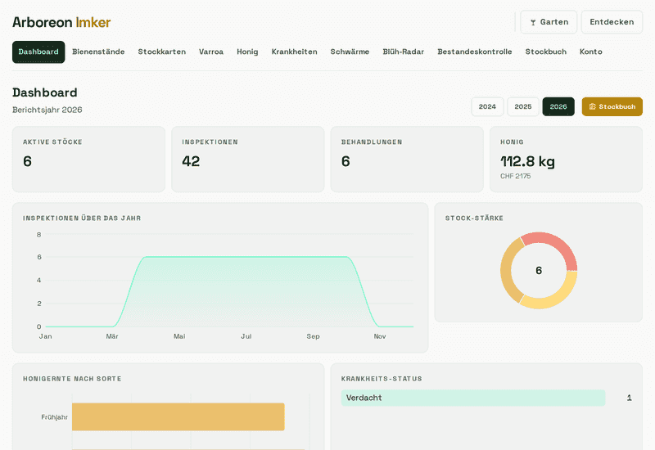Open the Garten button with plant icon

(x=549, y=22)
